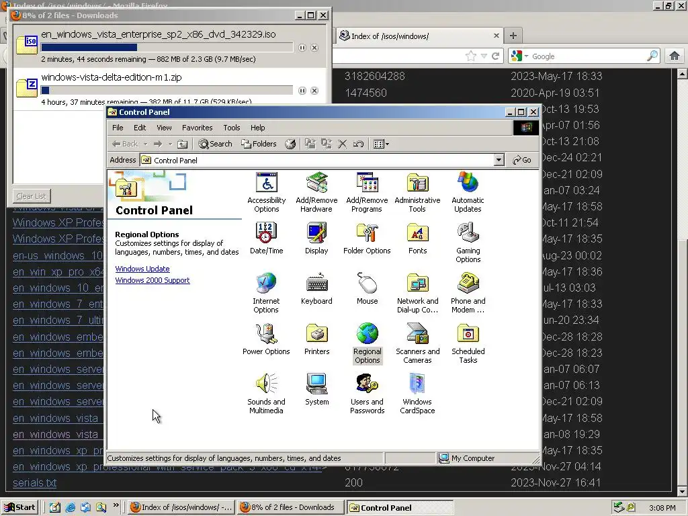Click the Vista ISO download progress bar
Screen dimensions: 688x516
pos(167,48)
